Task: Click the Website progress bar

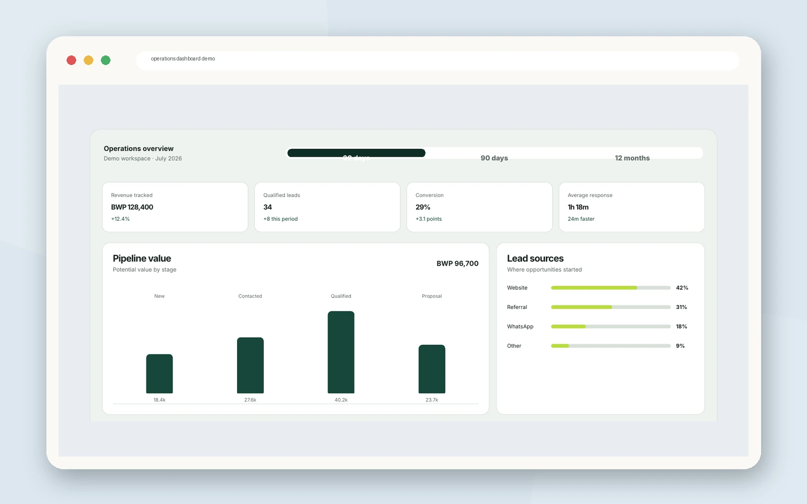Action: (x=611, y=288)
